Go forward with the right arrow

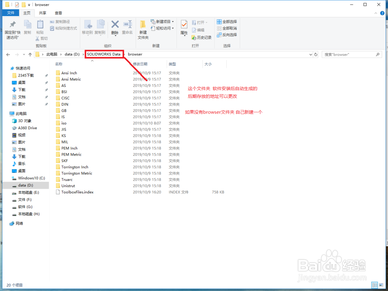click(x=17, y=54)
